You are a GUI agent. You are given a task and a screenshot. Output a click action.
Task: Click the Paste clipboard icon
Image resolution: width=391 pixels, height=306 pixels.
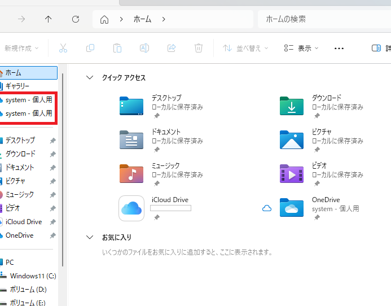(117, 48)
